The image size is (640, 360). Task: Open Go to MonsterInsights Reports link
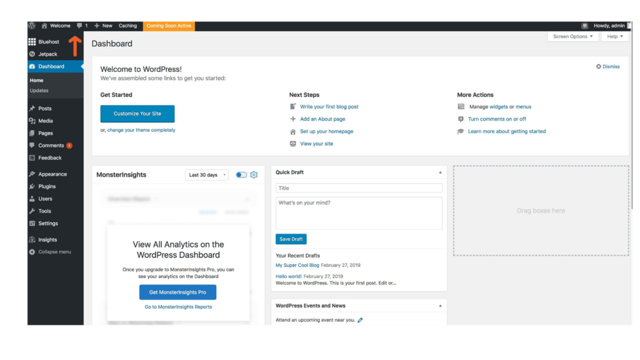coord(178,307)
